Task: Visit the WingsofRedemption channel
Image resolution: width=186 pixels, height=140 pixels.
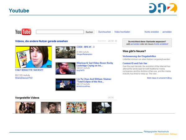Action: coord(84,54)
